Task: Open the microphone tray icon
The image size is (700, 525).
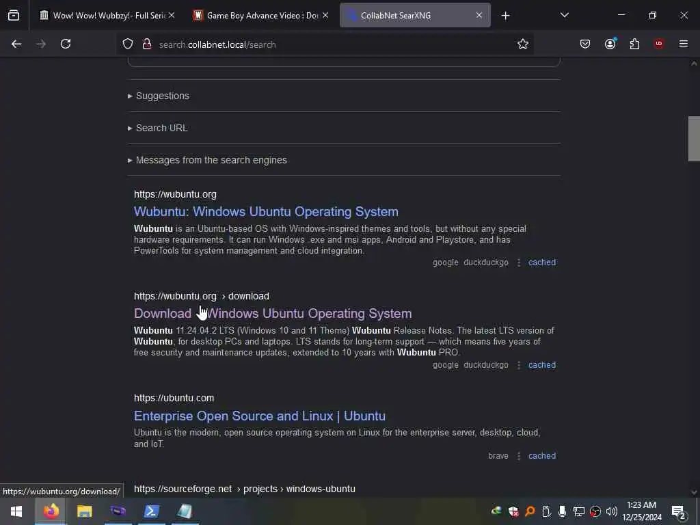Action: (562, 511)
